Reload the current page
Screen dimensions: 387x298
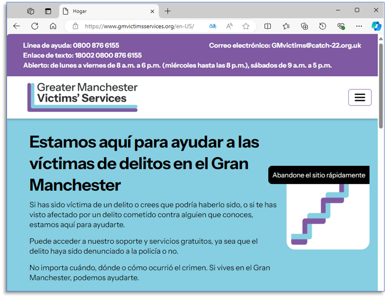point(35,26)
